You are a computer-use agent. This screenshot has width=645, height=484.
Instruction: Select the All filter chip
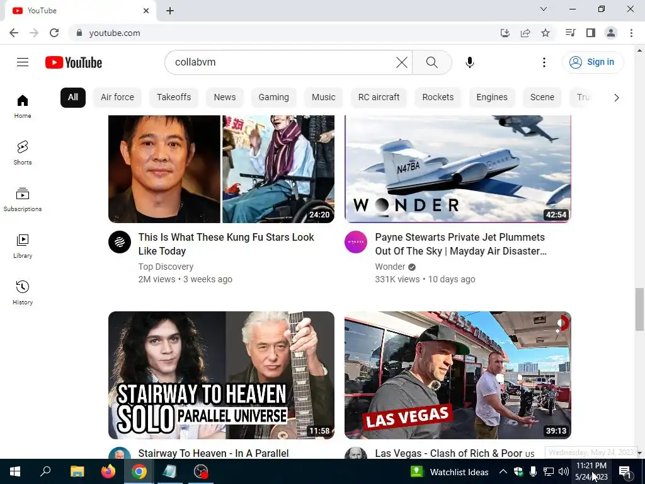[73, 98]
